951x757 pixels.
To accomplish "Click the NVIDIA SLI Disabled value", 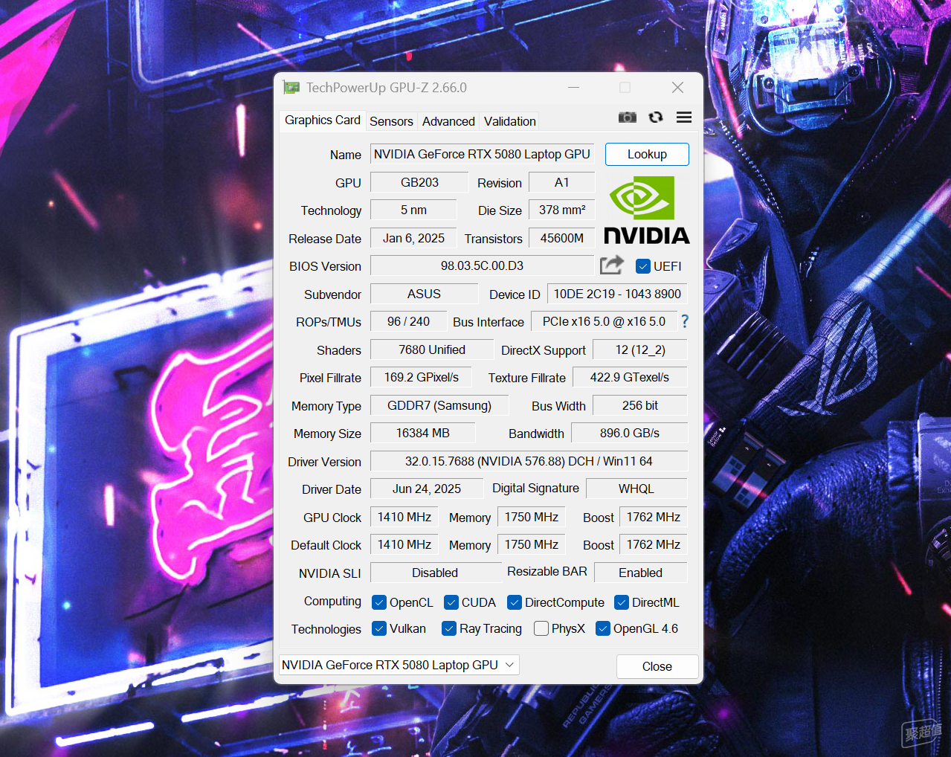I will click(x=435, y=573).
